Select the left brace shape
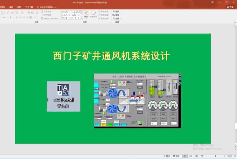Viewport: 237px width, 159px height. pyautogui.click(x=75, y=18)
